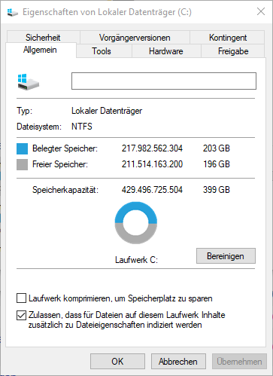The width and height of the screenshot is (273, 376).
Task: Go to the Hardware tab
Action: (x=166, y=51)
